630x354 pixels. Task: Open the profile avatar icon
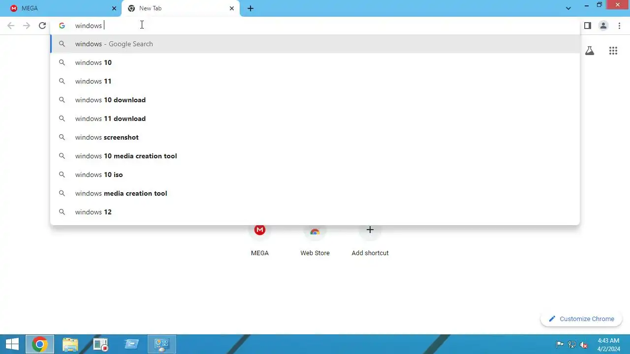pos(603,26)
